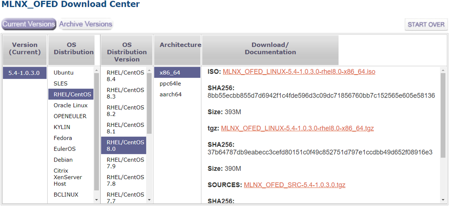Switch to the Archive Versions tab
The height and width of the screenshot is (206, 449).
point(86,24)
